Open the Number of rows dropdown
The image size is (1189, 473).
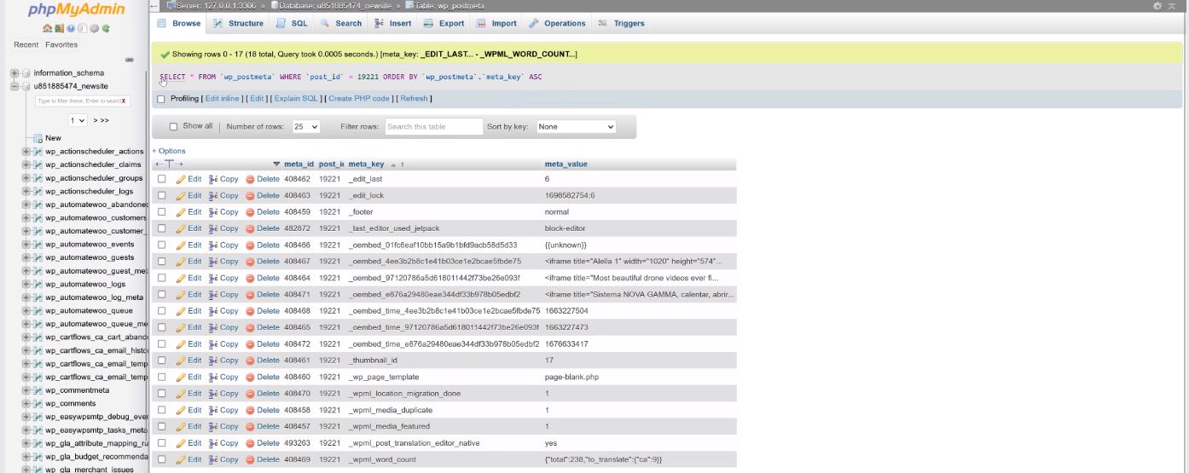pyautogui.click(x=305, y=126)
